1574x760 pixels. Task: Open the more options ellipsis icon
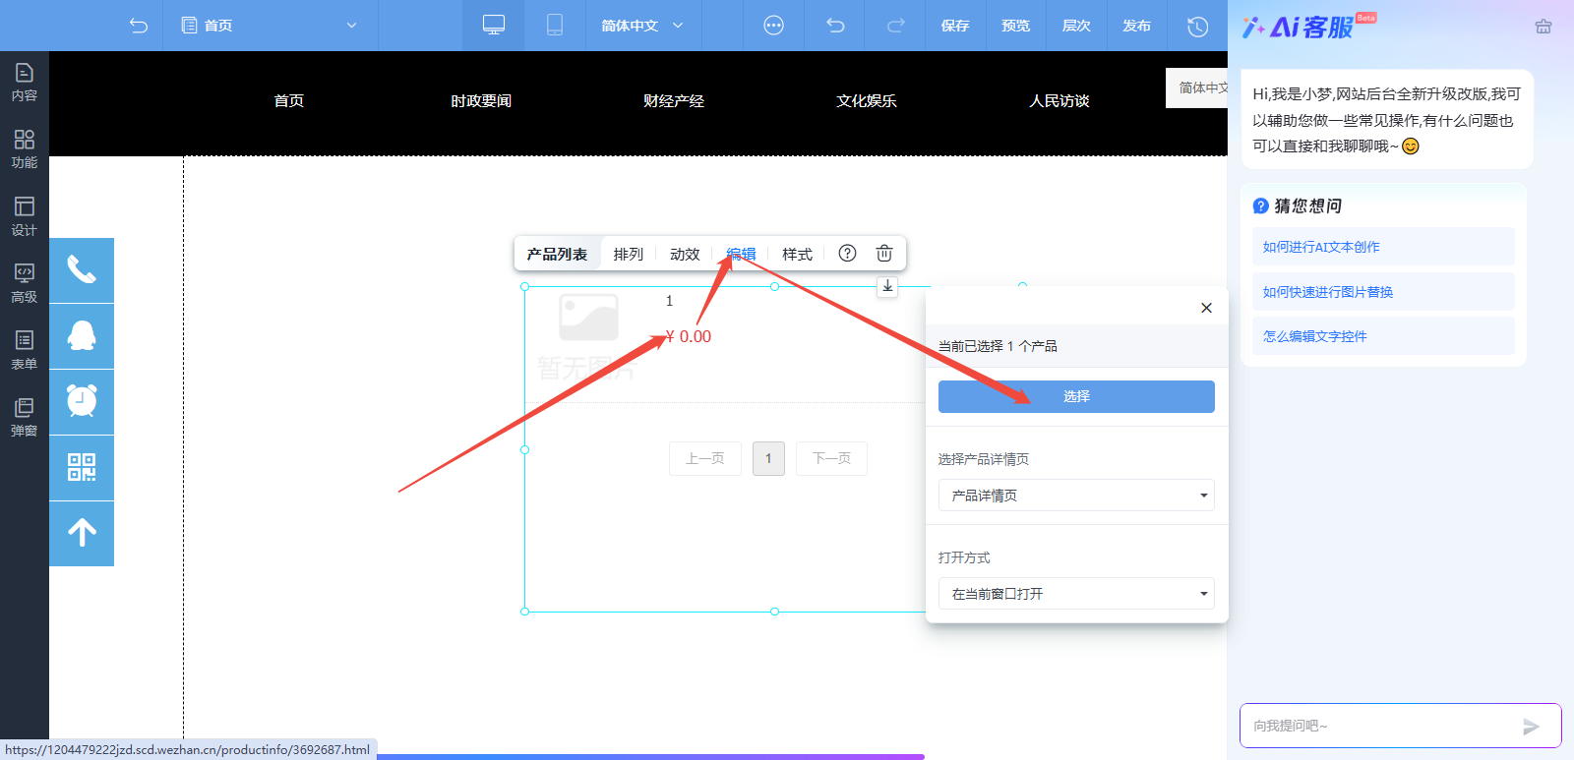point(774,26)
